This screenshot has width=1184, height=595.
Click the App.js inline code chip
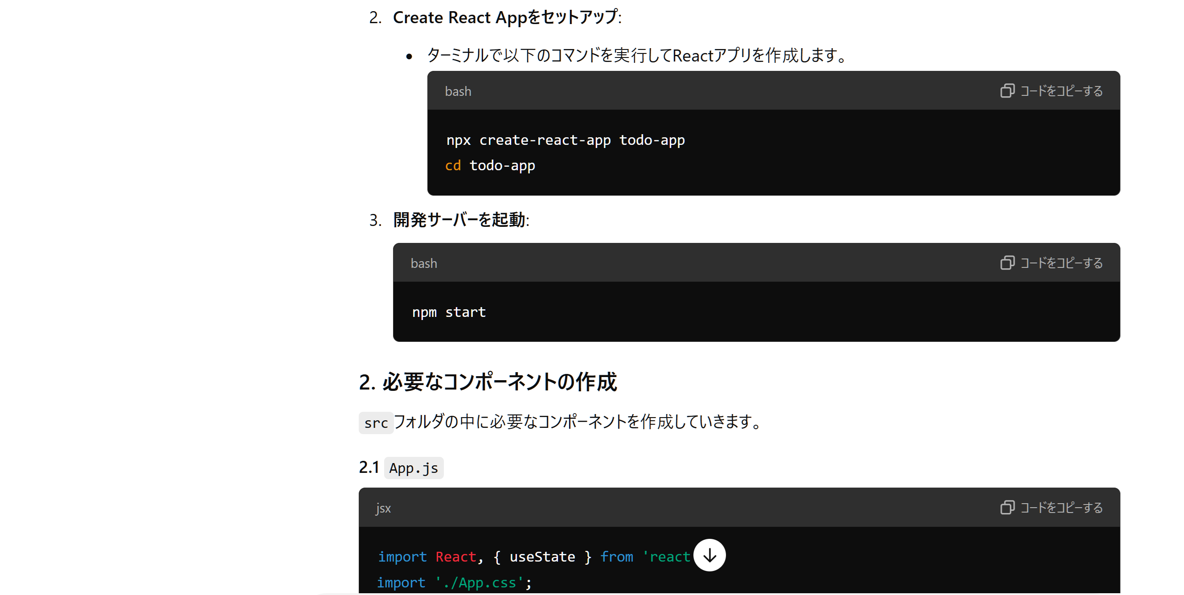coord(413,468)
